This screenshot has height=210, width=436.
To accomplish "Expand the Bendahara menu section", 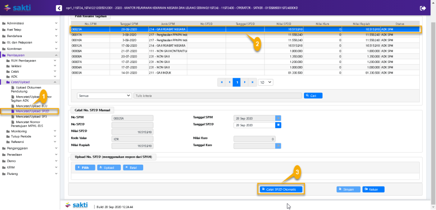I will (30, 36).
